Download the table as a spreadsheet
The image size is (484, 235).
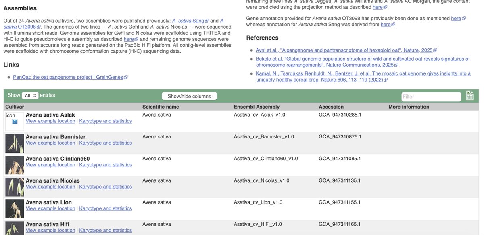(469, 96)
